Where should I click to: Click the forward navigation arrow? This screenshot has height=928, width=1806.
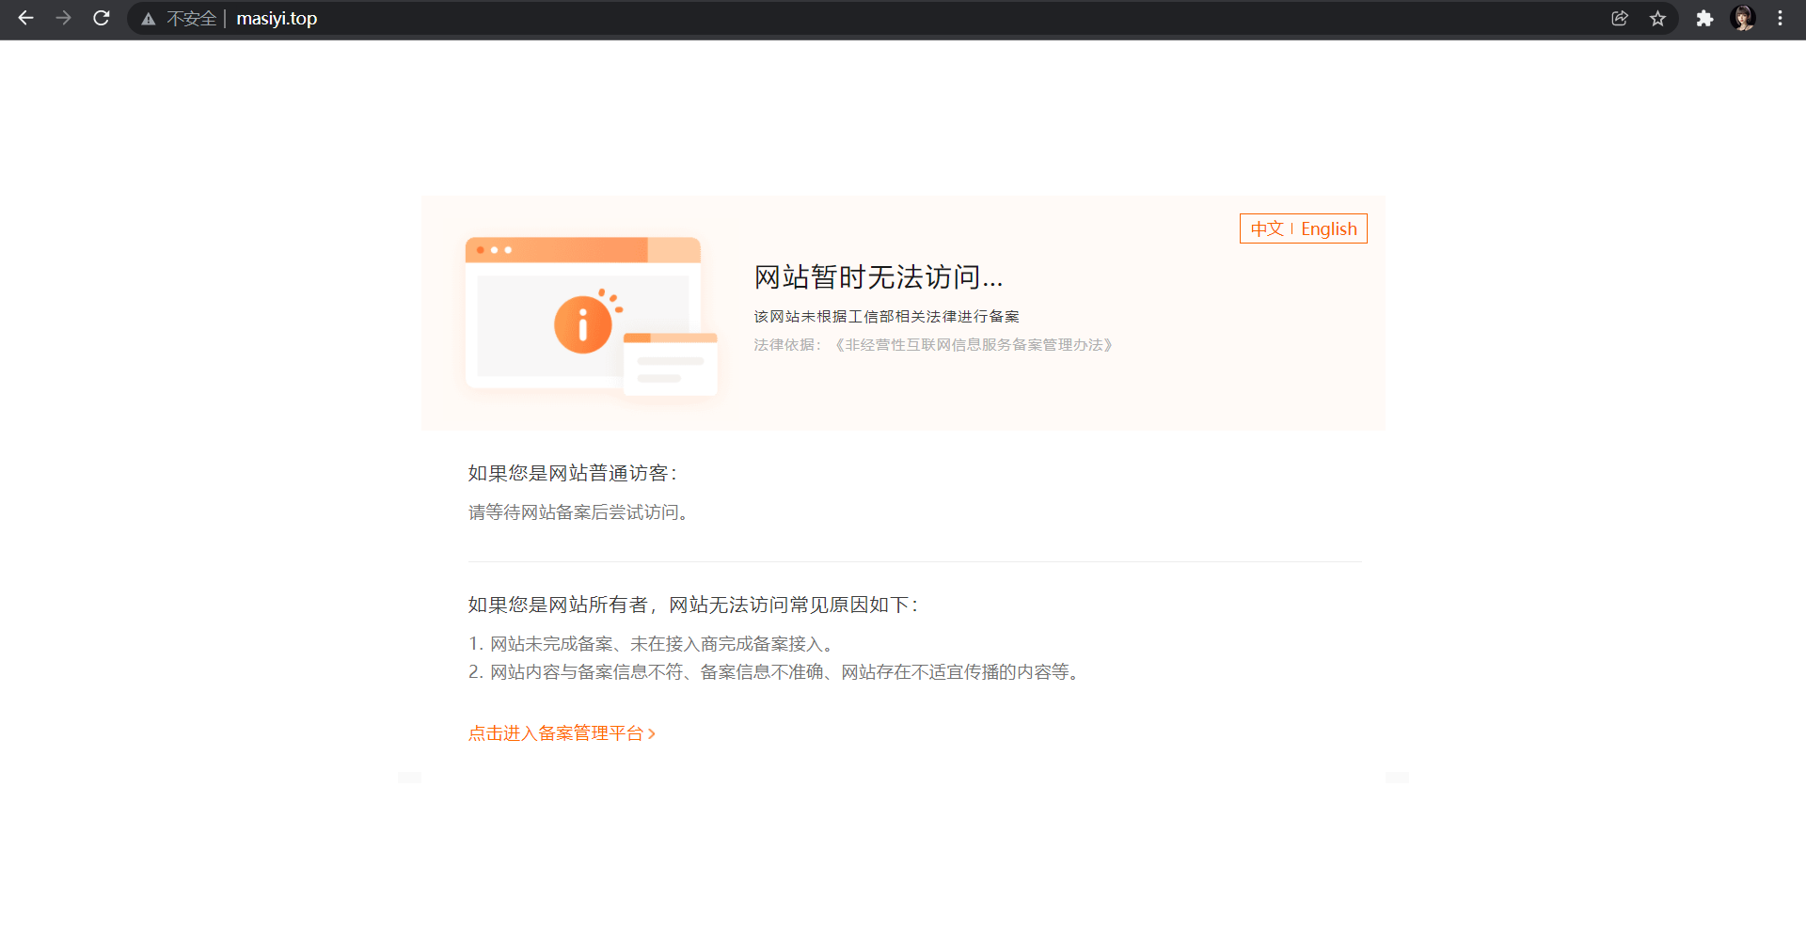[x=63, y=18]
